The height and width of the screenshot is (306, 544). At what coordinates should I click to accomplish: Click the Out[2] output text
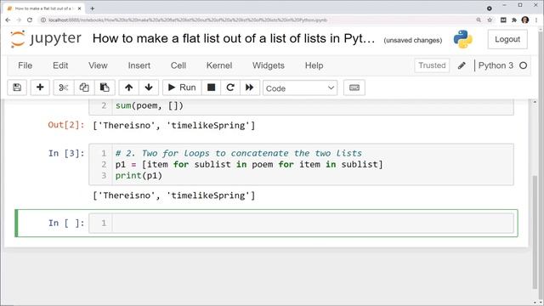click(x=173, y=125)
